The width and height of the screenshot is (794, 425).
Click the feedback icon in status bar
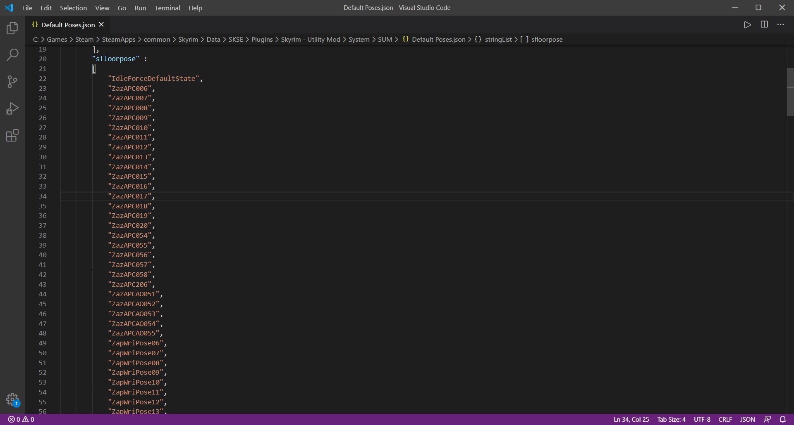[x=768, y=419]
